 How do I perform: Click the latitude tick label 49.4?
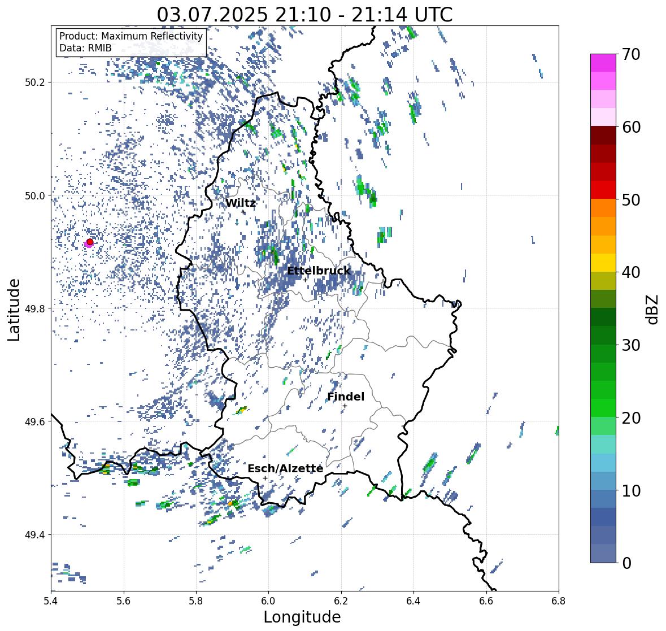tap(35, 535)
